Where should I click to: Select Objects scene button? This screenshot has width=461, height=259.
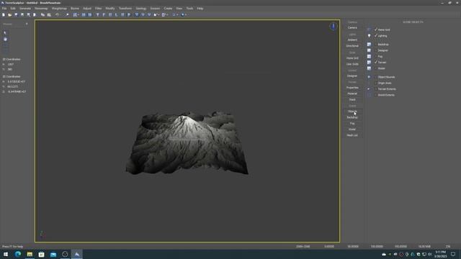pyautogui.click(x=352, y=112)
